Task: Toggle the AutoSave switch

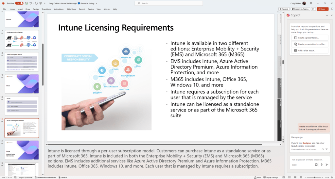Action: (x=19, y=3)
